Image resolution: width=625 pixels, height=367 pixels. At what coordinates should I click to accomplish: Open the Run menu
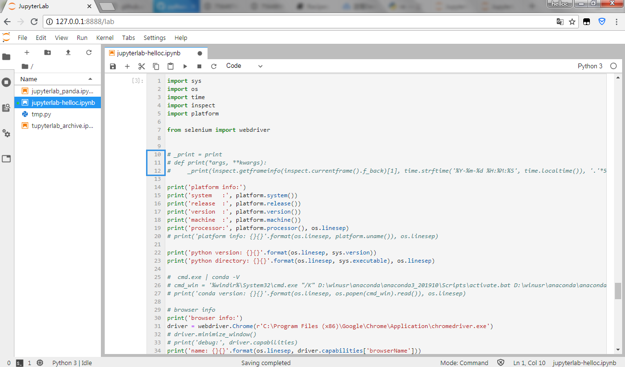[82, 38]
